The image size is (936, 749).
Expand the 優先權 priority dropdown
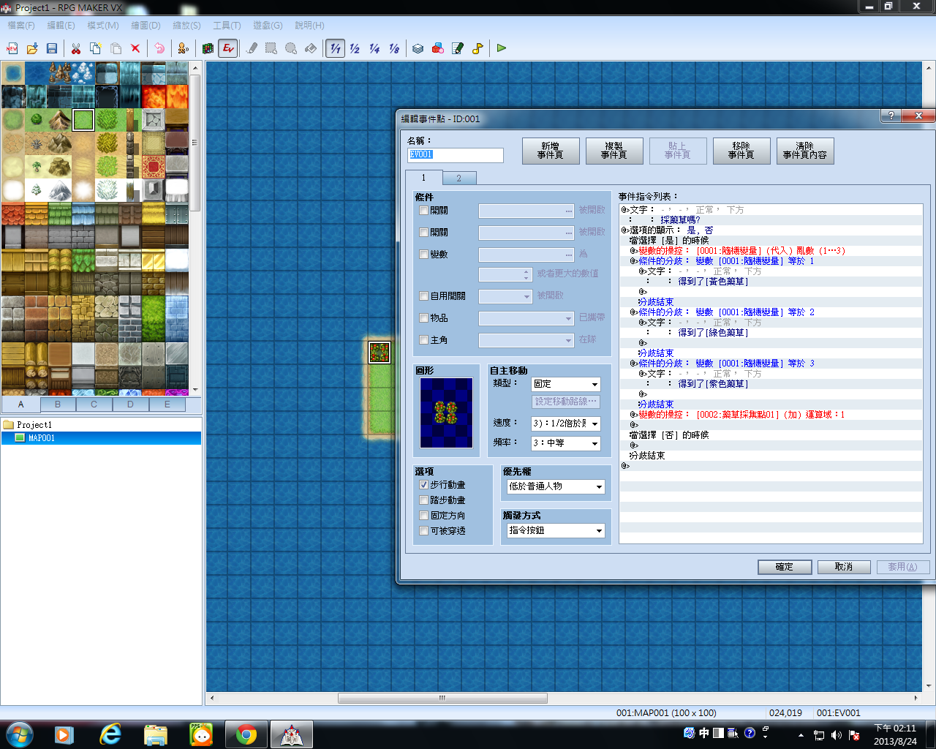point(556,486)
